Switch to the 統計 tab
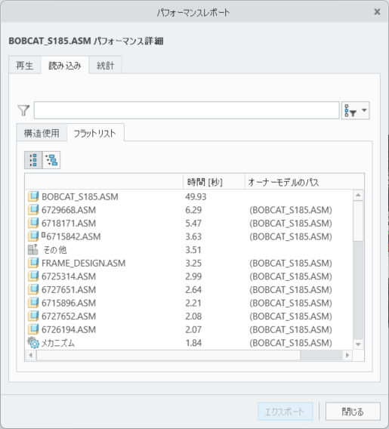The width and height of the screenshot is (389, 429). click(105, 66)
